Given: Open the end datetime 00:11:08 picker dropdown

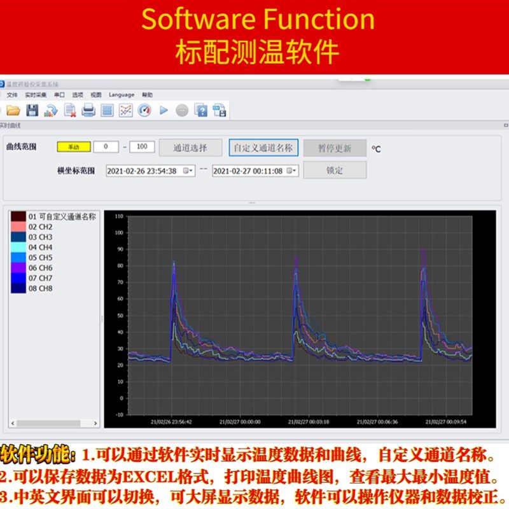Looking at the screenshot, I should (291, 171).
